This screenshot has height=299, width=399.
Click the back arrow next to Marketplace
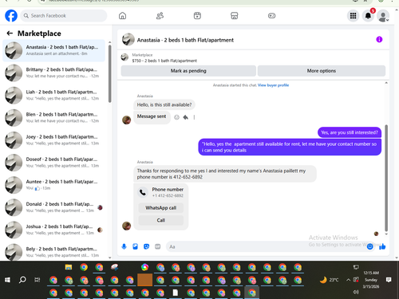tap(10, 33)
